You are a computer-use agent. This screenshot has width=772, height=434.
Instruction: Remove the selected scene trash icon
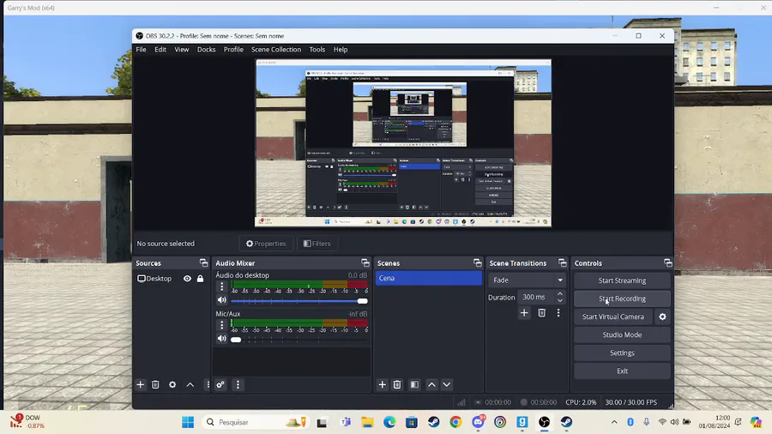tap(397, 385)
